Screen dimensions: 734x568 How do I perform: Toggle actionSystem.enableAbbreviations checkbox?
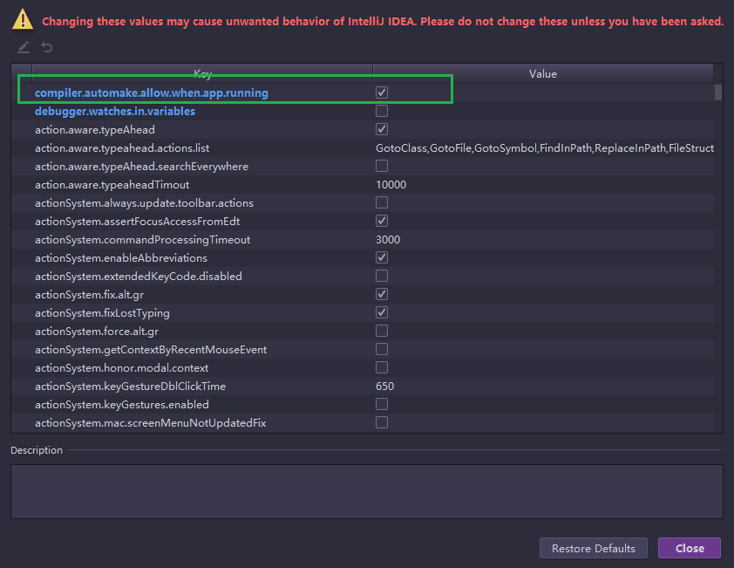382,257
